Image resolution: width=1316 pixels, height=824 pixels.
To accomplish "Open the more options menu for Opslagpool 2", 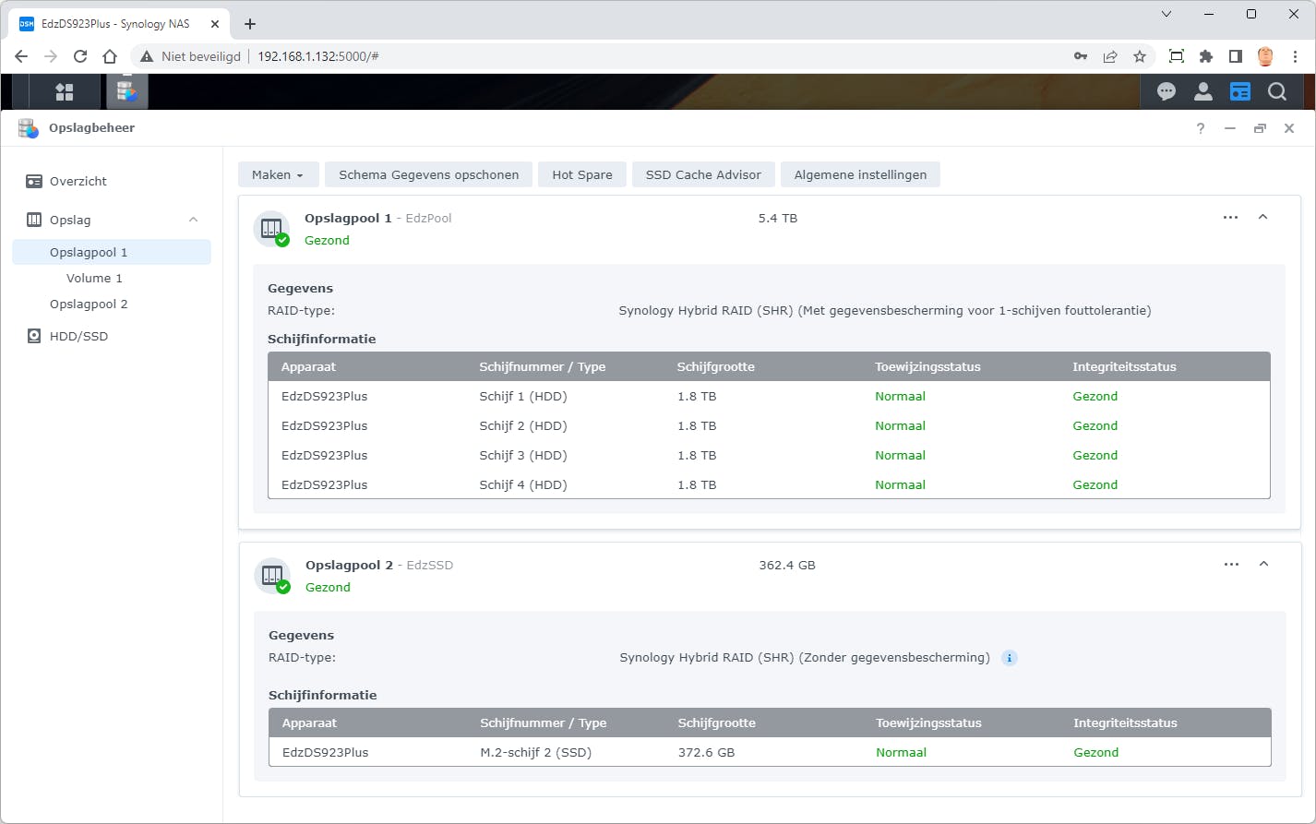I will click(1231, 565).
